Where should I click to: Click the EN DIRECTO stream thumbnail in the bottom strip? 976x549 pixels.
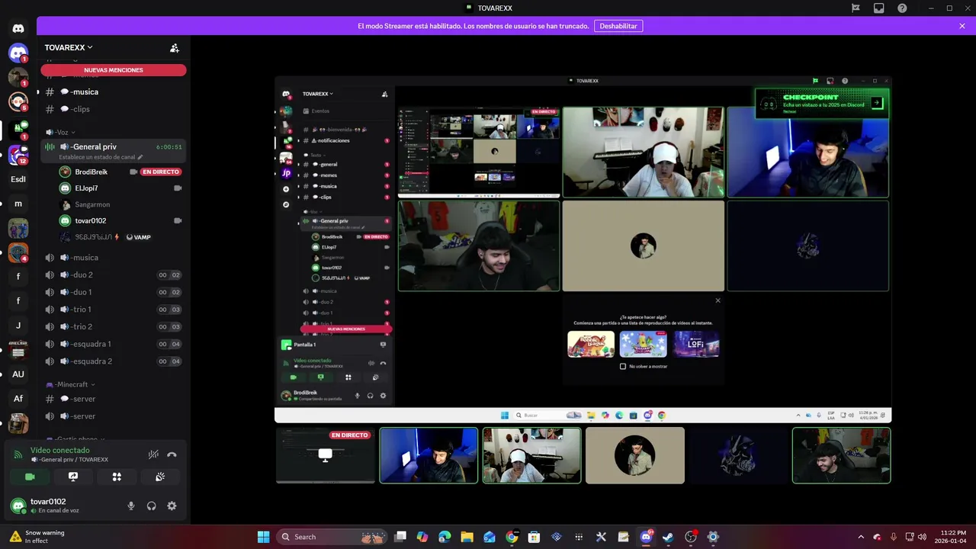pos(326,455)
